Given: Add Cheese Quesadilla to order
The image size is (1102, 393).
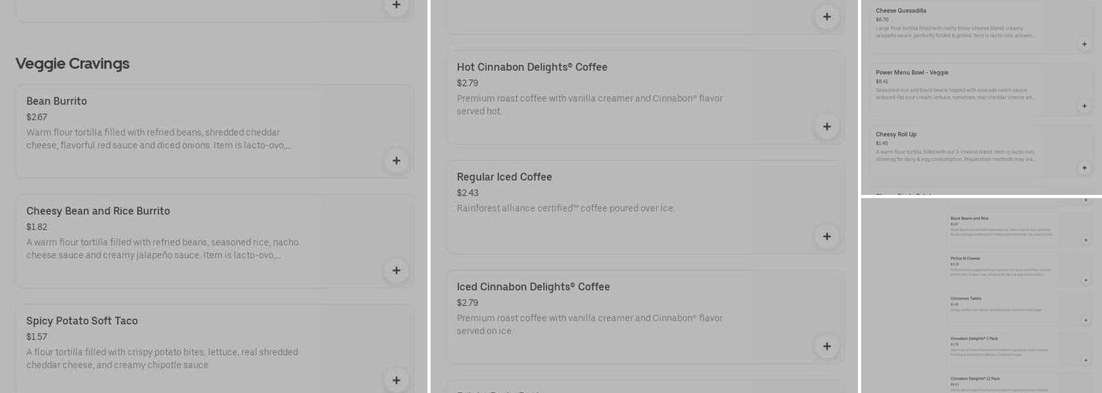Looking at the screenshot, I should coord(1084,44).
